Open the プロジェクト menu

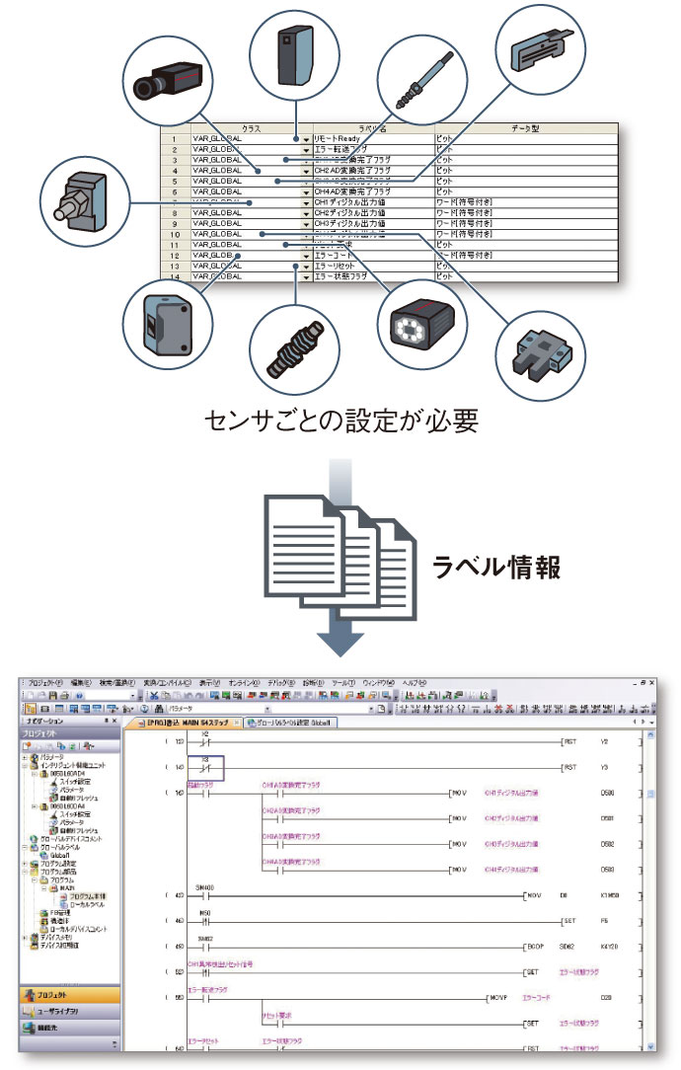point(45,682)
